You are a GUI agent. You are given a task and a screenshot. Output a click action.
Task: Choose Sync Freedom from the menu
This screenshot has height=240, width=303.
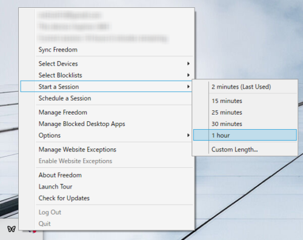pos(107,50)
